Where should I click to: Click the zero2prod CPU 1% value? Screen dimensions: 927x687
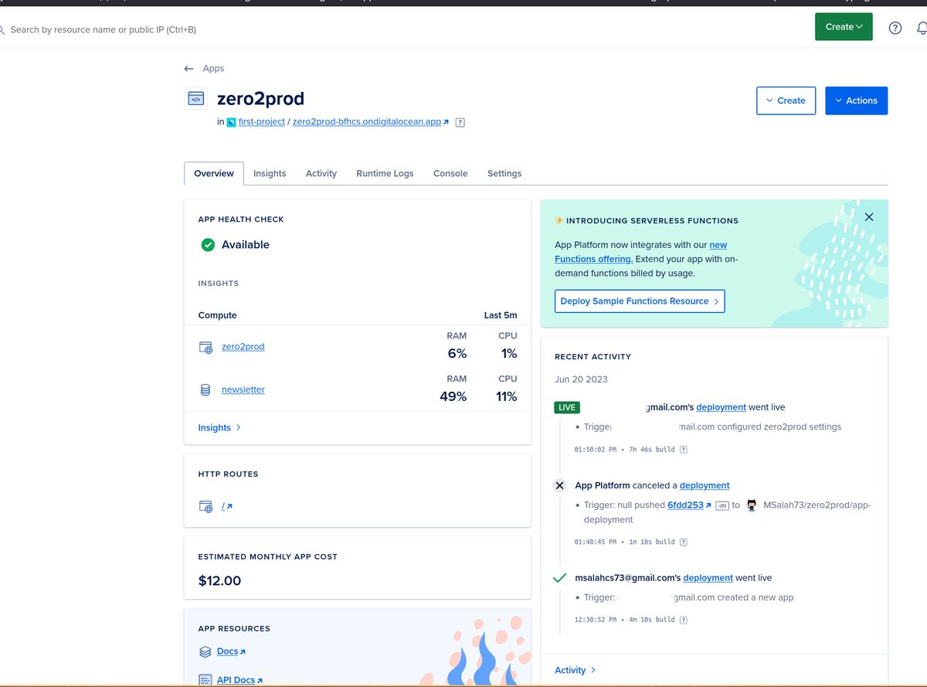pos(508,354)
